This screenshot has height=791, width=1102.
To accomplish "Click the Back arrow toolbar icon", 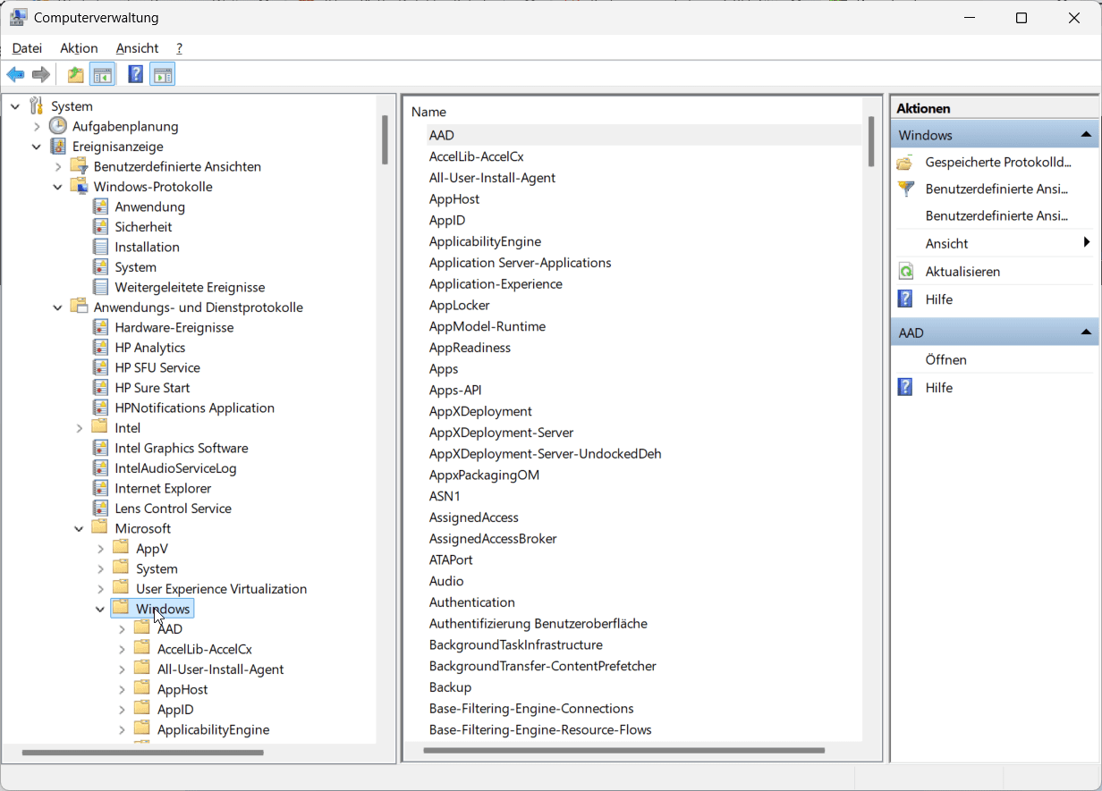I will click(x=15, y=74).
